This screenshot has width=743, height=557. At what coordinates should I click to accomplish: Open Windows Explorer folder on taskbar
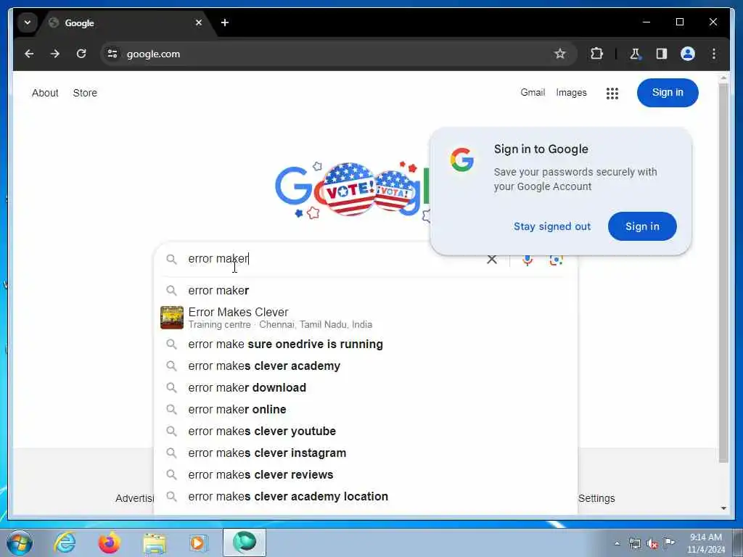[155, 543]
